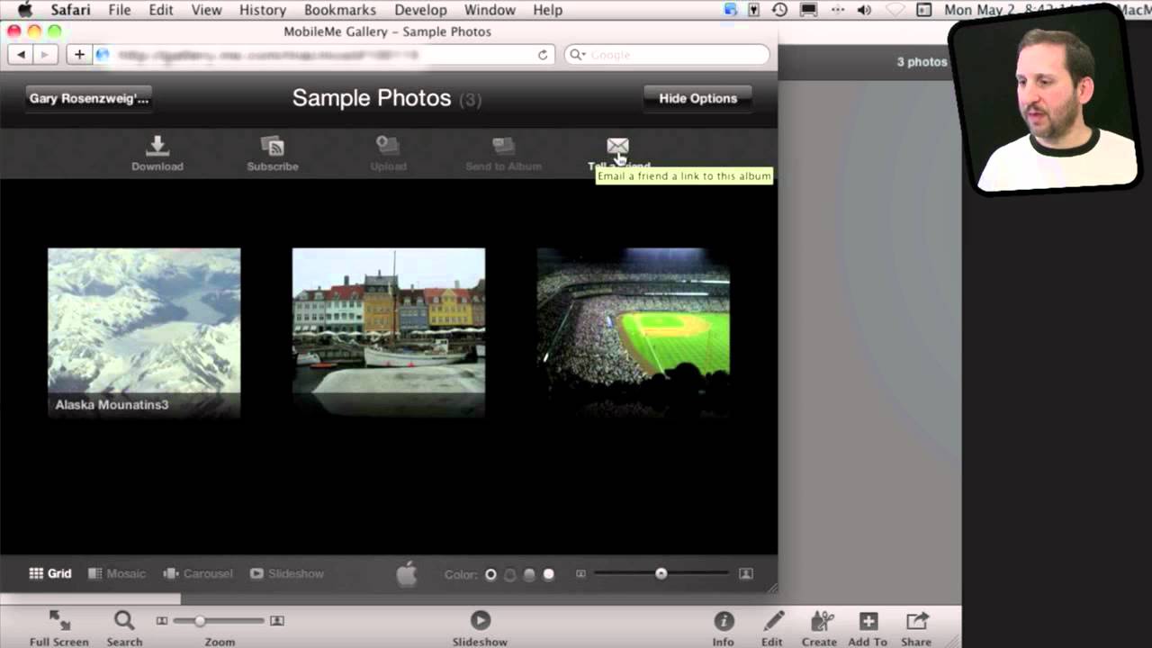Open the Window menu
Screen dimensions: 1152x648
[490, 10]
